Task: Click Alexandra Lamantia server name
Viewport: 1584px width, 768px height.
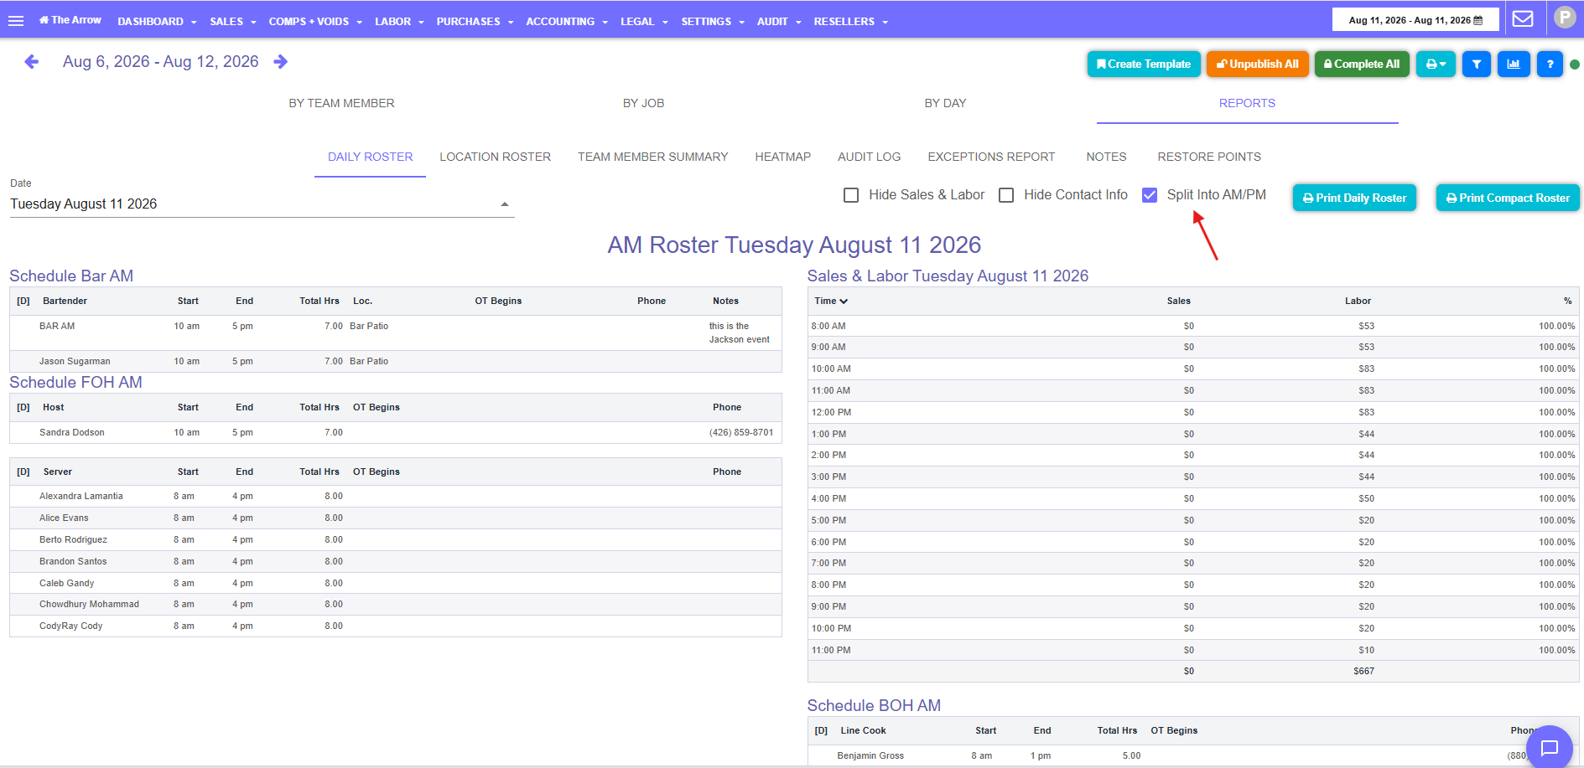Action: coord(80,497)
